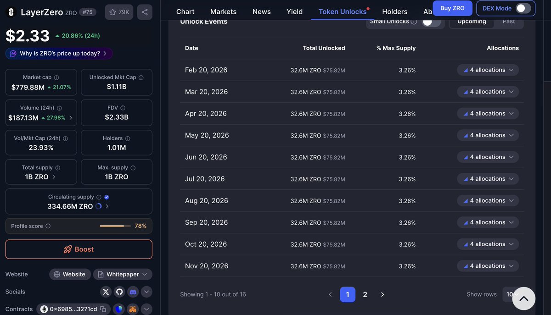The width and height of the screenshot is (551, 315).
Task: Toggle DEX Mode switch
Action: point(523,8)
